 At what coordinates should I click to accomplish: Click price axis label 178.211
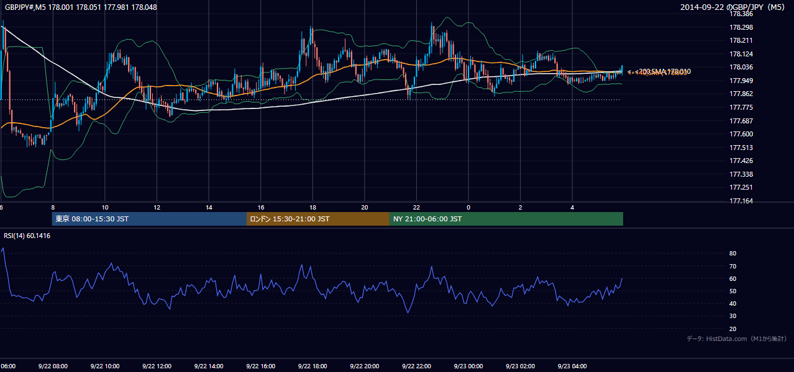click(x=741, y=40)
